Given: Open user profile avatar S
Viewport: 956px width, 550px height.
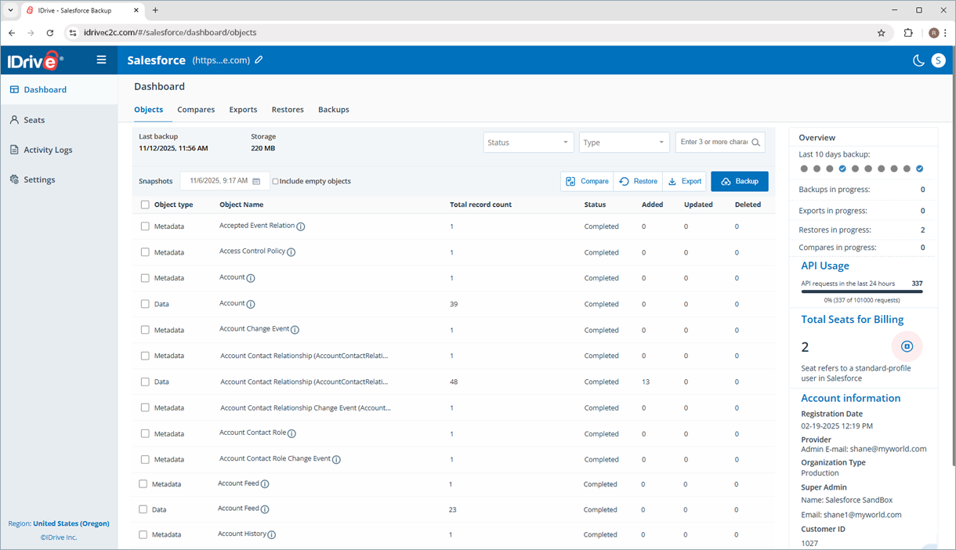Looking at the screenshot, I should click(938, 60).
